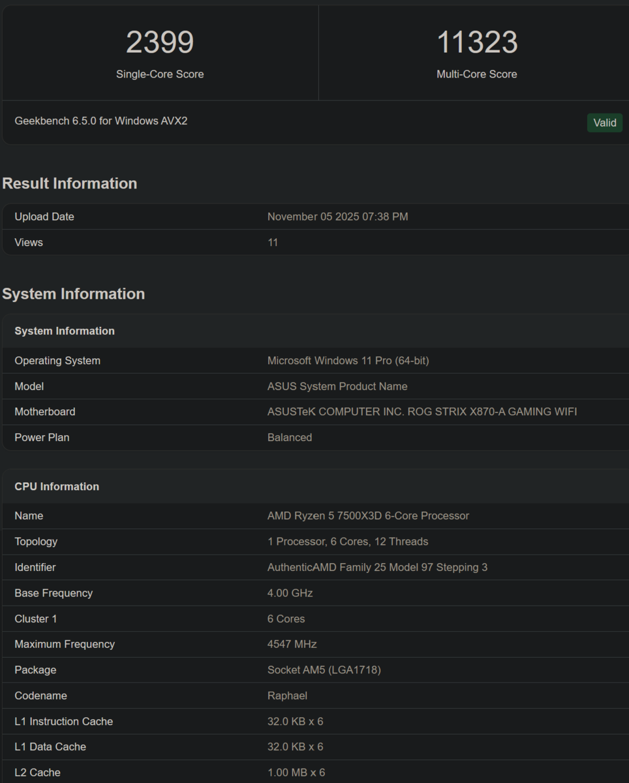629x783 pixels.
Task: Click the 2399 single-core score number
Action: (160, 43)
